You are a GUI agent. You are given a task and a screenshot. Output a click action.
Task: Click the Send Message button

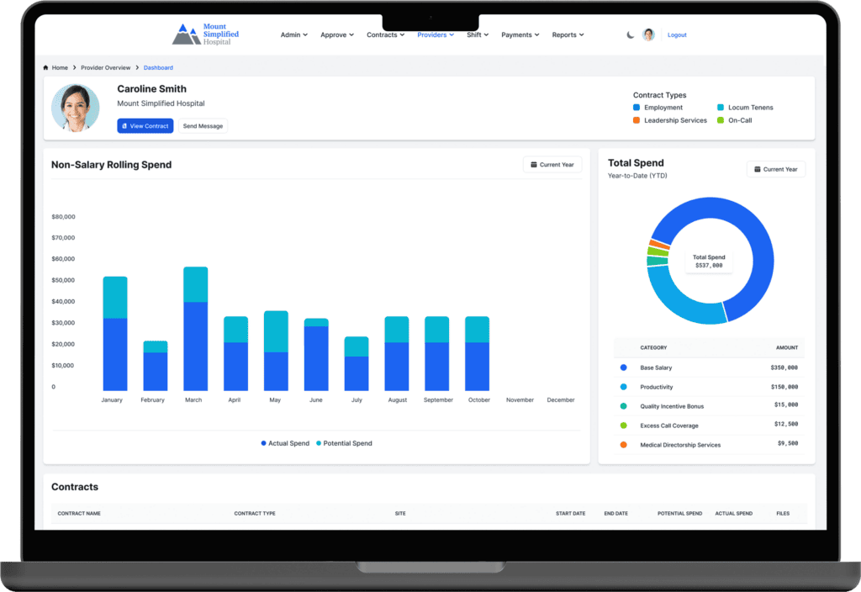[x=203, y=126]
